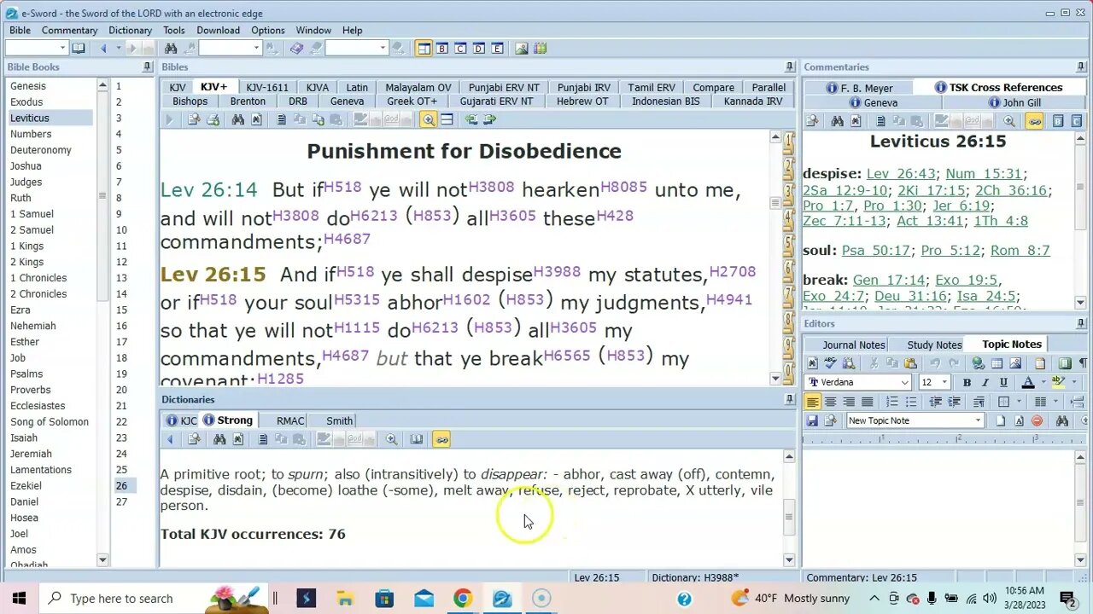1093x614 pixels.
Task: Click the Bibles toolbar printer icon
Action: [213, 119]
